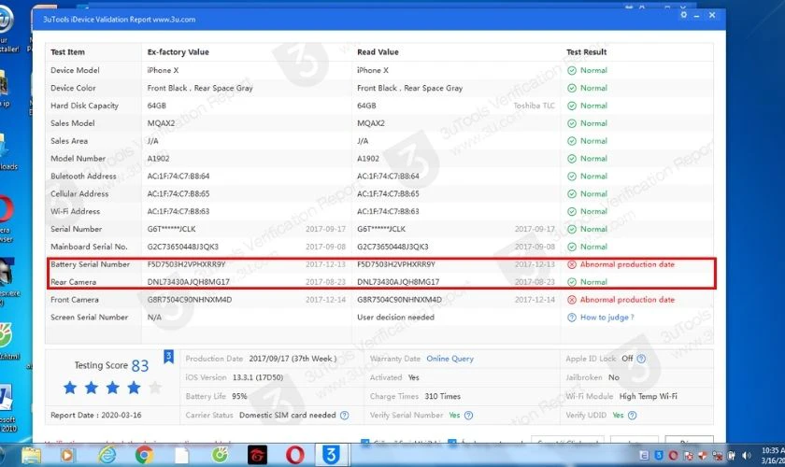
Task: Click the green check icon in Serial Number row
Action: click(x=572, y=229)
